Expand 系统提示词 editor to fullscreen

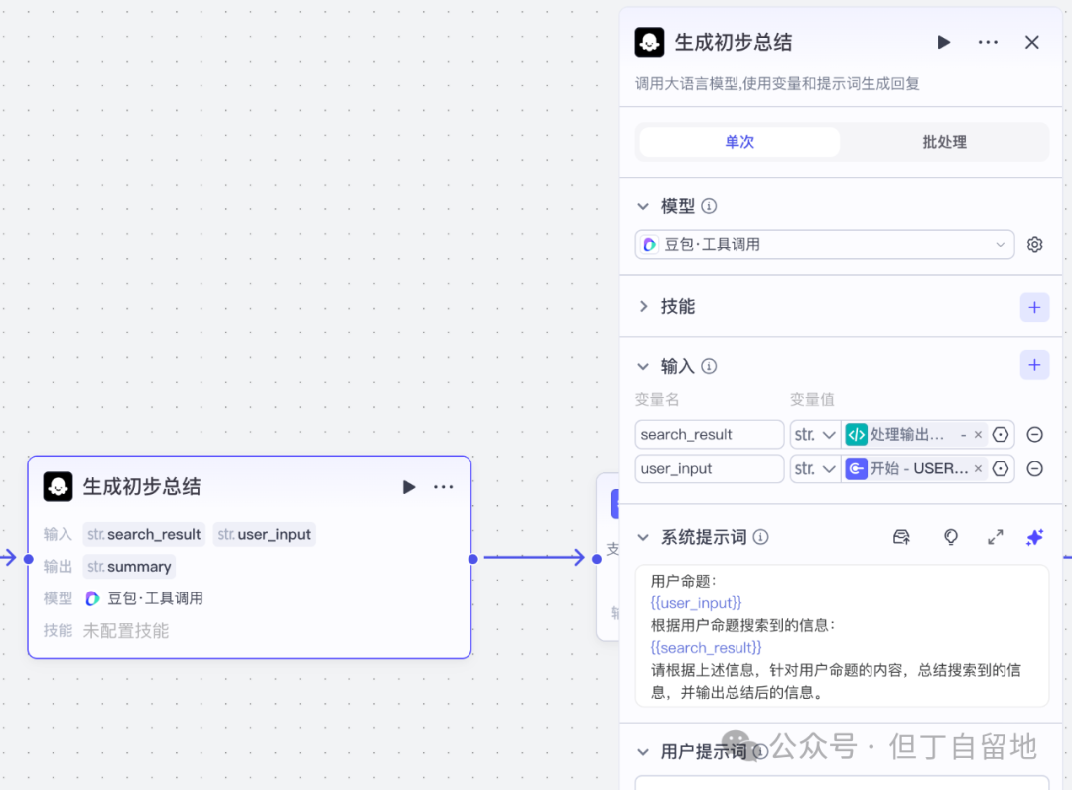click(996, 536)
